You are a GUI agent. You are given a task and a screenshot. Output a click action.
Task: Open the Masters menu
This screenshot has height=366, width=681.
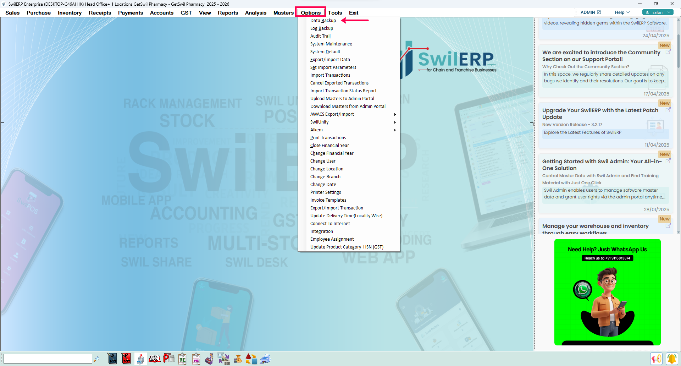click(283, 13)
